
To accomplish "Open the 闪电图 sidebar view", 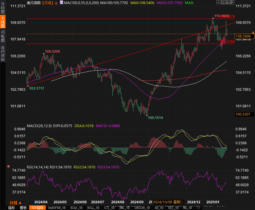I will pos(3,36).
